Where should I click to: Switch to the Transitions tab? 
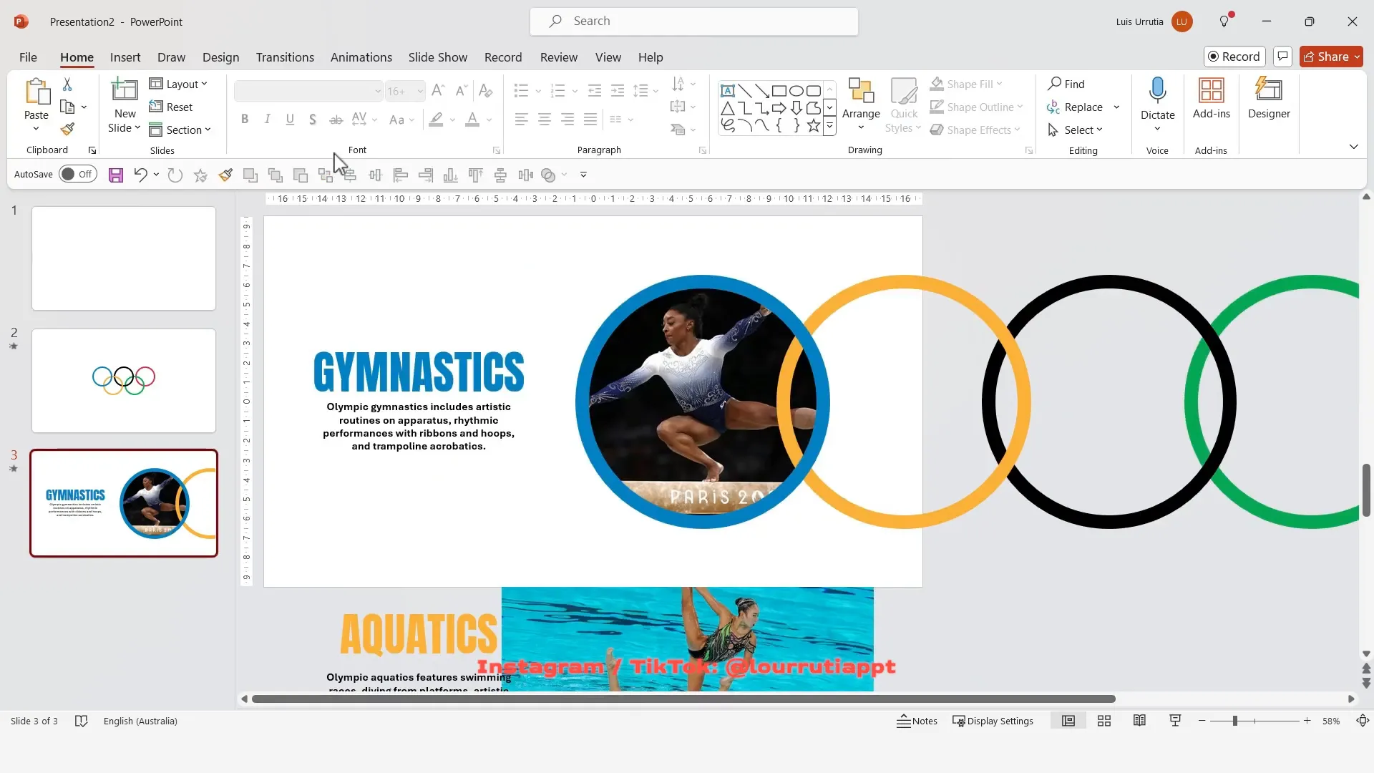pyautogui.click(x=285, y=57)
